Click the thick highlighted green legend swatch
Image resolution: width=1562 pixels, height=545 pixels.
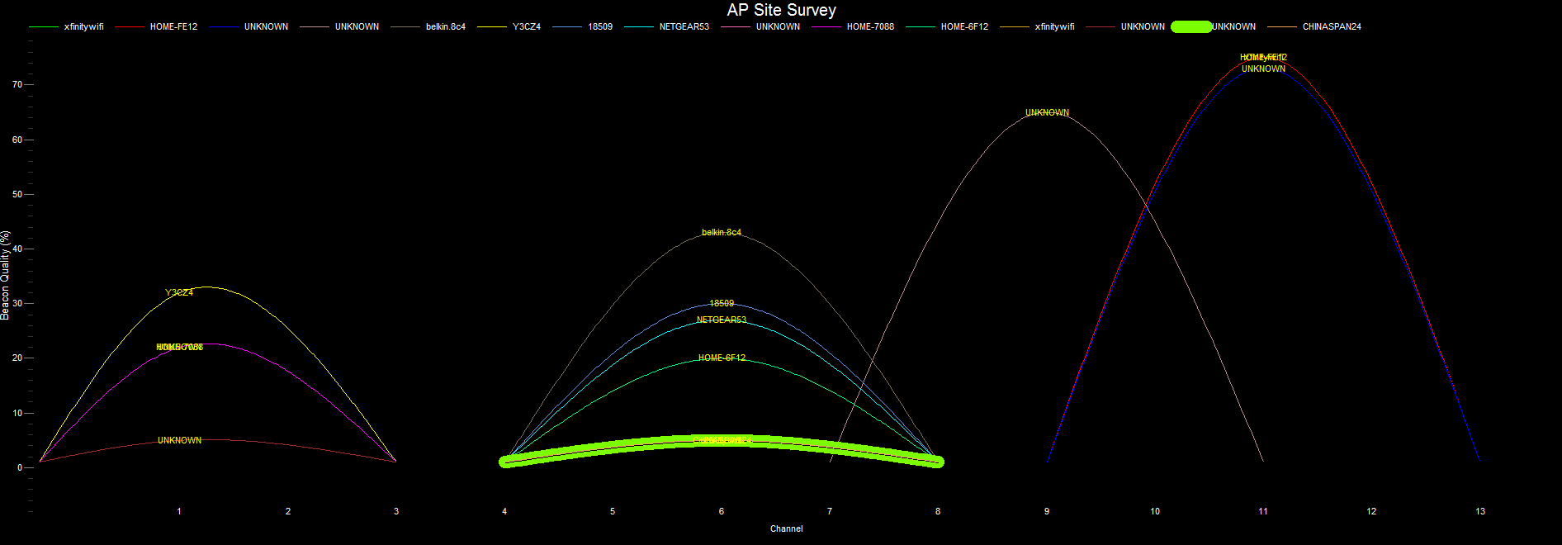tap(1190, 26)
